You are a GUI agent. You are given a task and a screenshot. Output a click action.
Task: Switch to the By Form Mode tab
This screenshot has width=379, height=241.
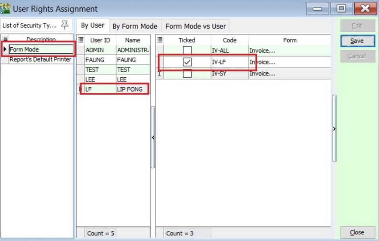tap(135, 26)
